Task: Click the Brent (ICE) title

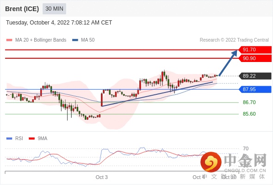Action: (x=22, y=9)
